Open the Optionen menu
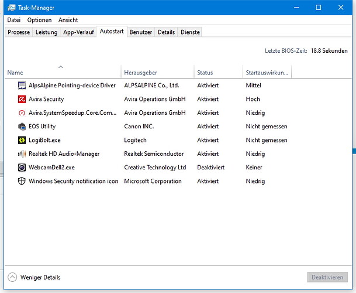The image size is (356, 293). point(39,20)
